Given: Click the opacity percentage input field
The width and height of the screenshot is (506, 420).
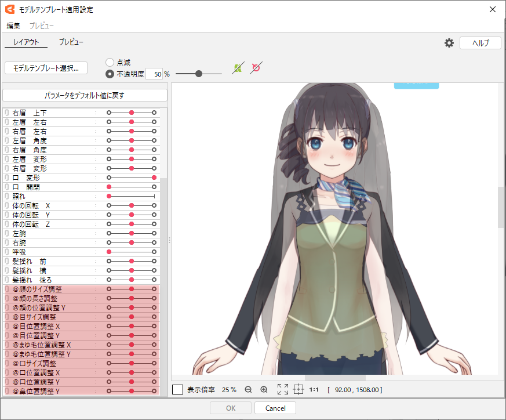Looking at the screenshot, I should pyautogui.click(x=154, y=74).
